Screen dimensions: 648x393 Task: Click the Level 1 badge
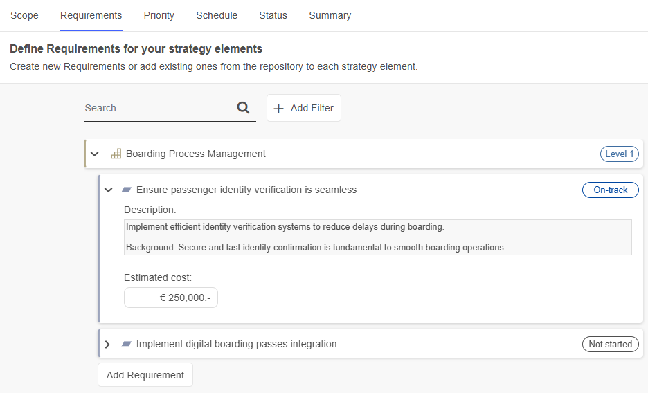619,154
